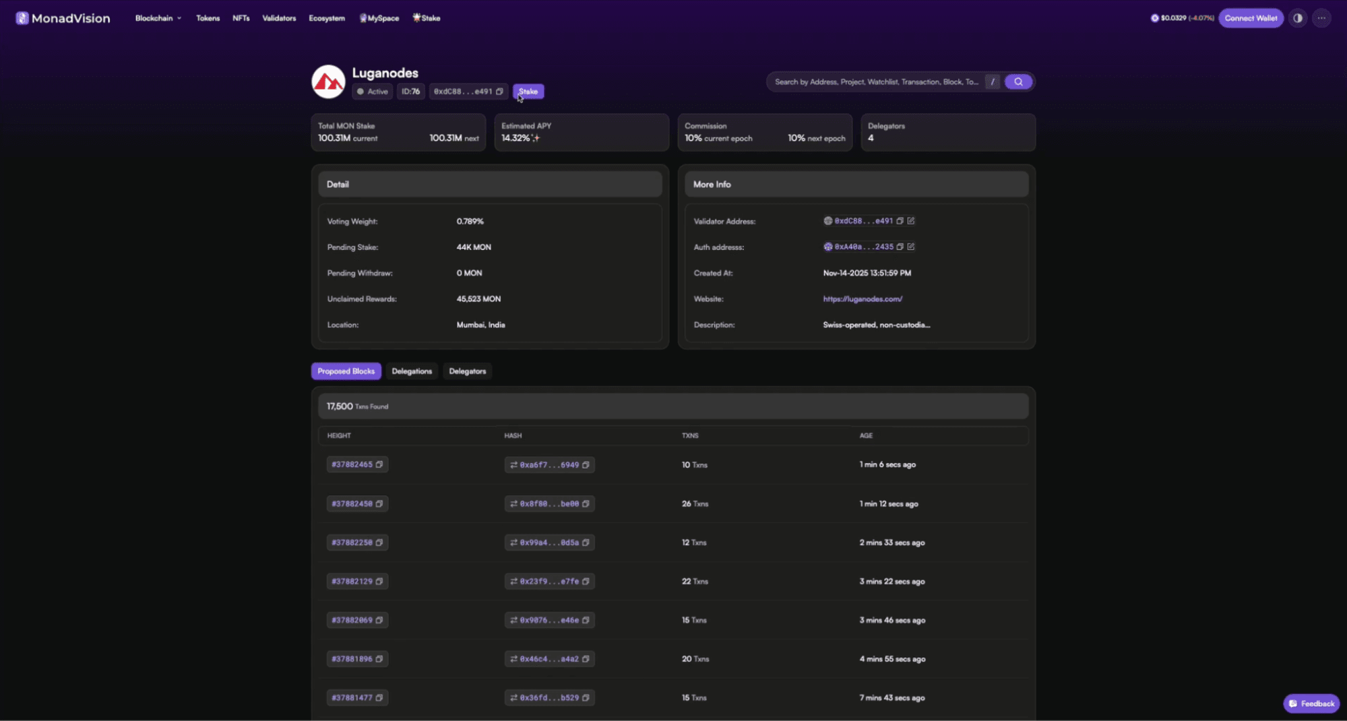Open the Feedback widget
Screen dimensions: 1347x721
pyautogui.click(x=1311, y=703)
